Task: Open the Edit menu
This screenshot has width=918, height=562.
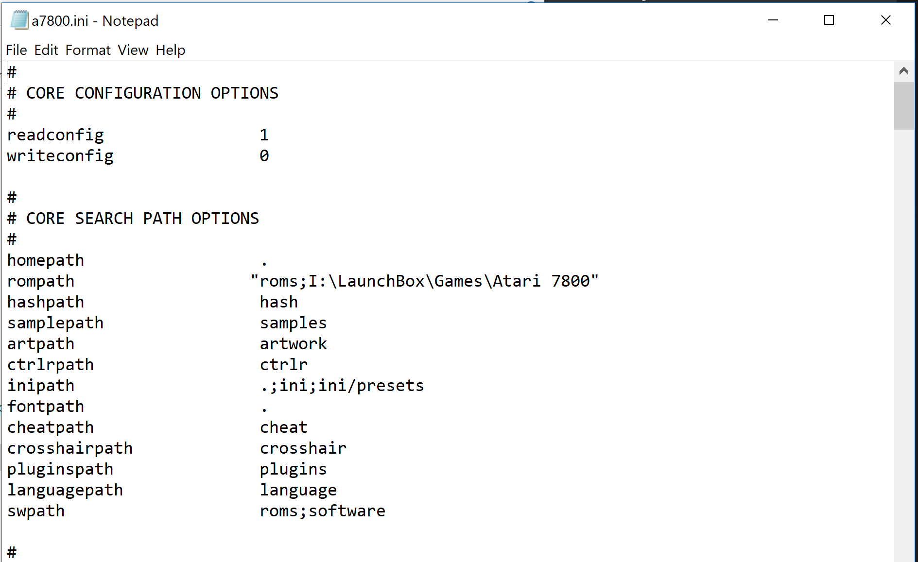Action: (46, 50)
